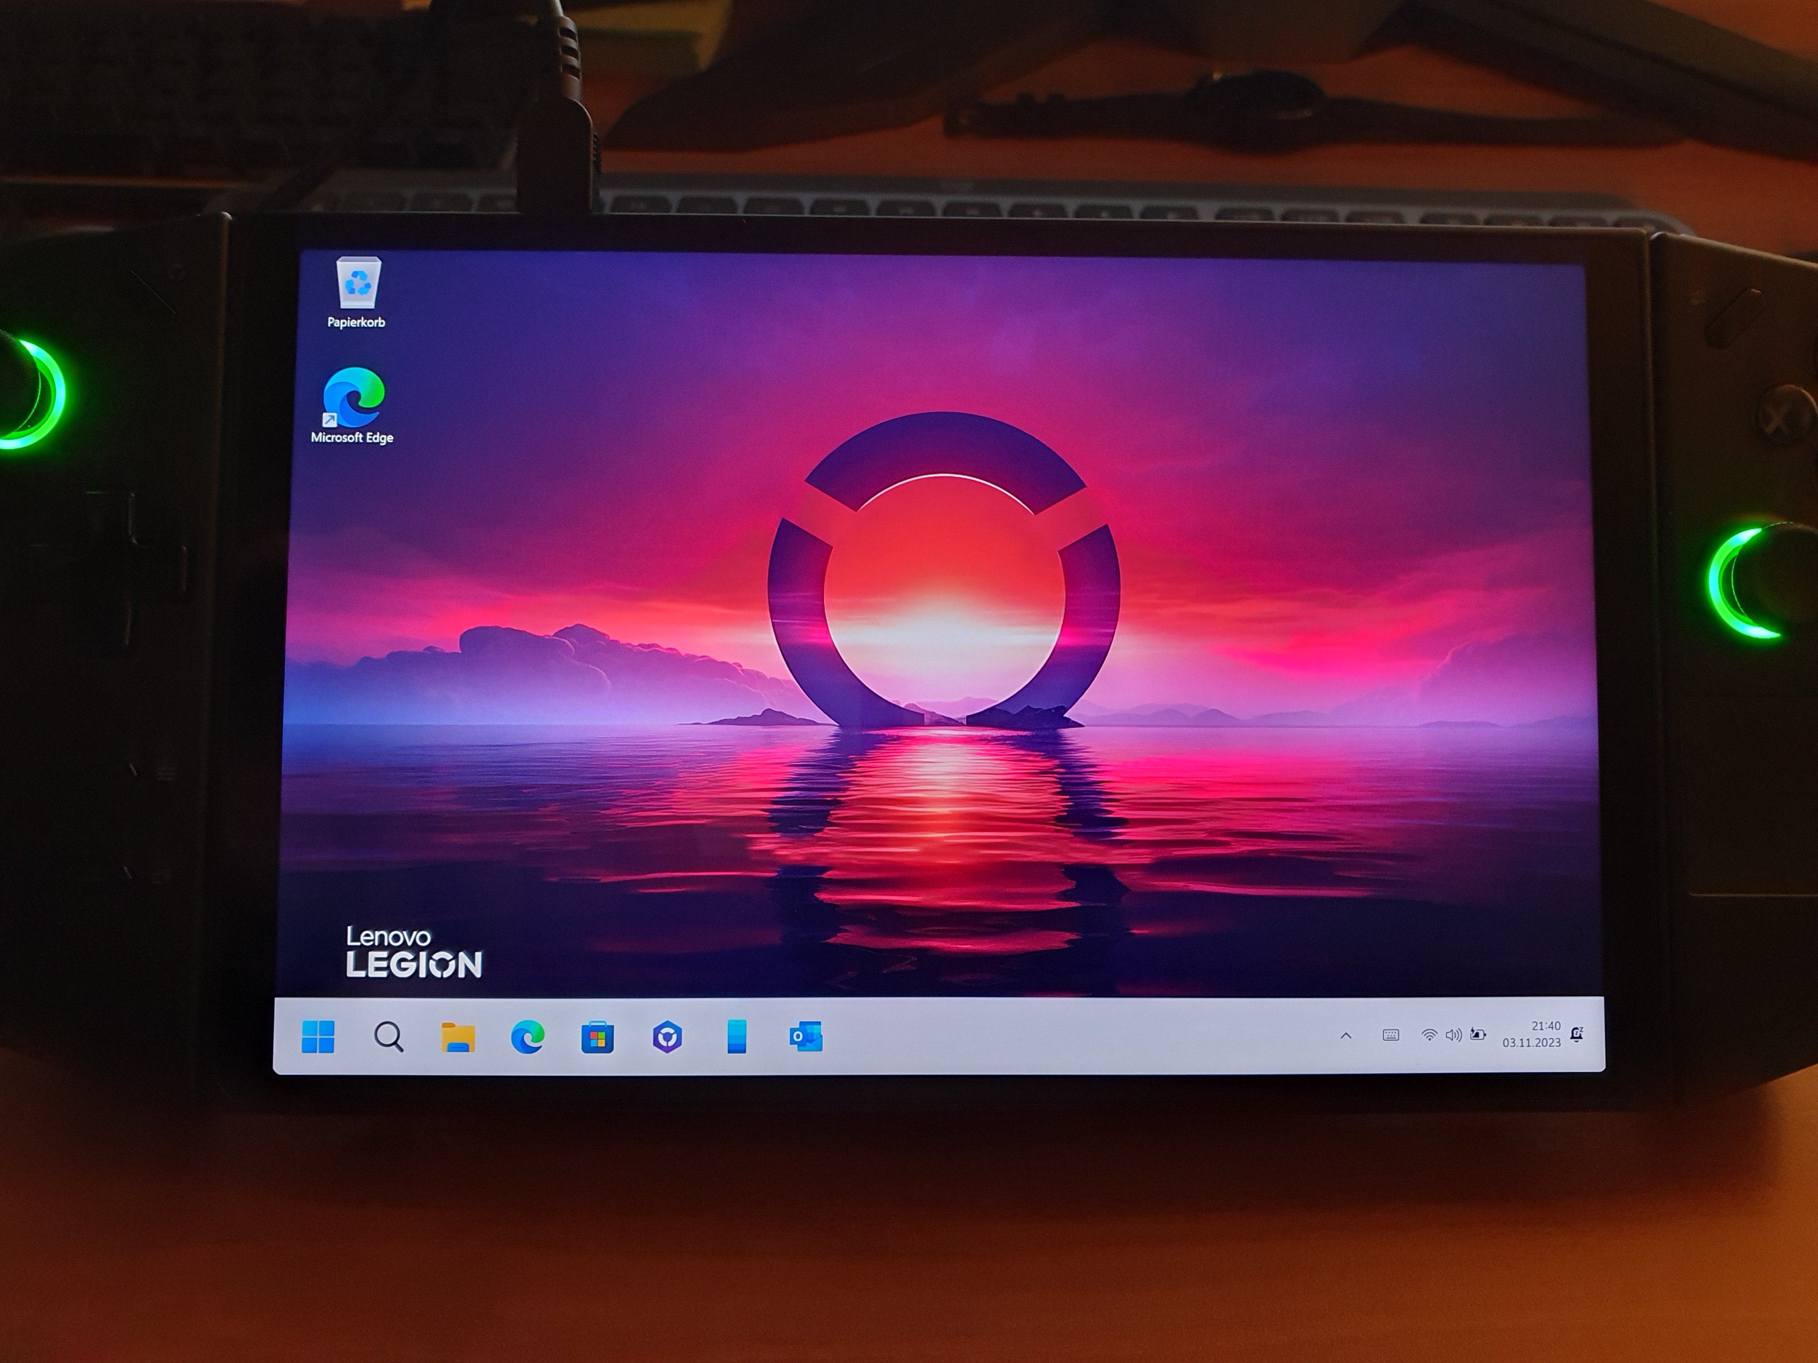The height and width of the screenshot is (1363, 1818).
Task: Open Microsoft Store from the taskbar
Action: (597, 1038)
